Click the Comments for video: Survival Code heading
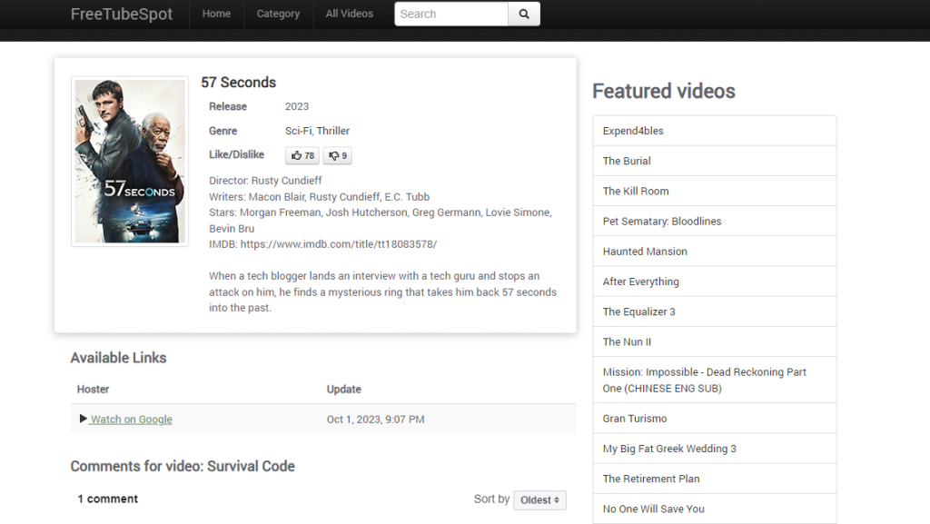The height and width of the screenshot is (524, 930). click(x=183, y=467)
